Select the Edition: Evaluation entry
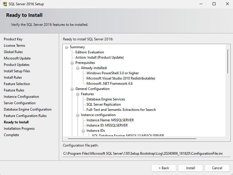The width and height of the screenshot is (233, 175). tap(89, 52)
